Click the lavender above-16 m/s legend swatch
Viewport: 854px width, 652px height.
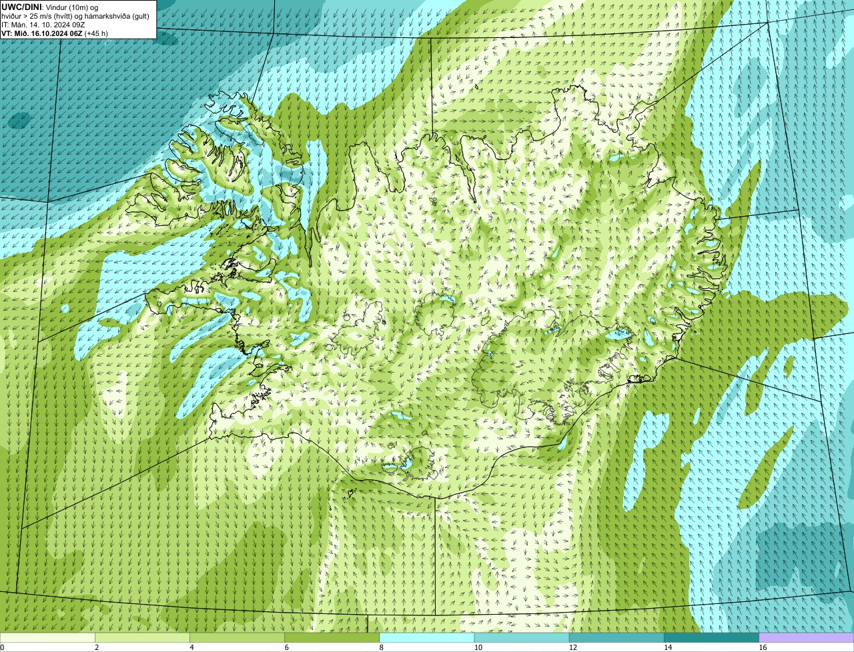(x=806, y=637)
